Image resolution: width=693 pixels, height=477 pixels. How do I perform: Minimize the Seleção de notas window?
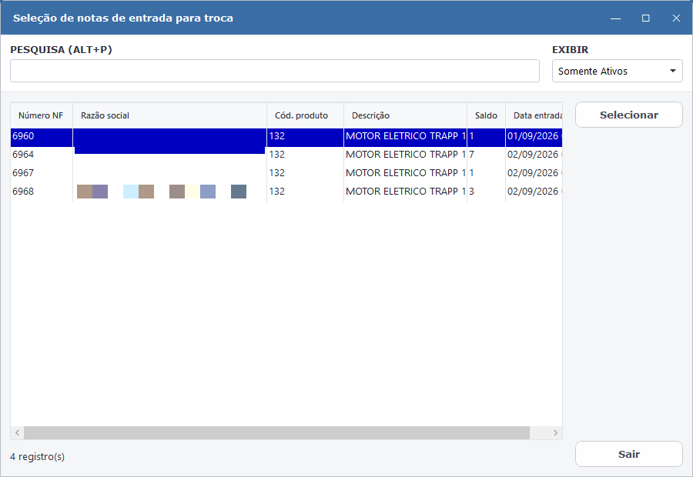[616, 18]
